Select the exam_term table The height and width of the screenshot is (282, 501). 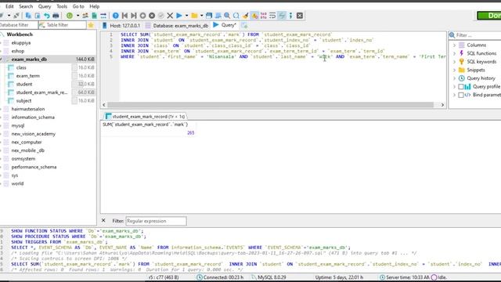pyautogui.click(x=28, y=76)
